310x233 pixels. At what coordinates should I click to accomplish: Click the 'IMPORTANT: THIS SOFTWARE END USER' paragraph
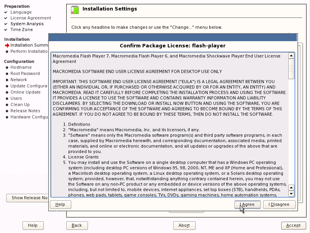point(170,98)
